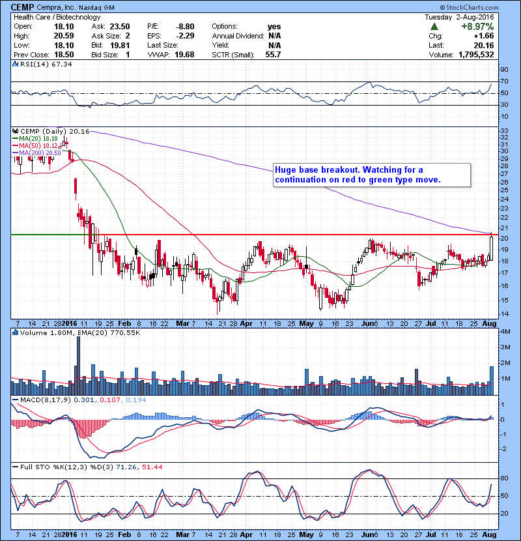Click the MA(200) 20.50 legend text
The image size is (521, 541).
tap(40, 153)
